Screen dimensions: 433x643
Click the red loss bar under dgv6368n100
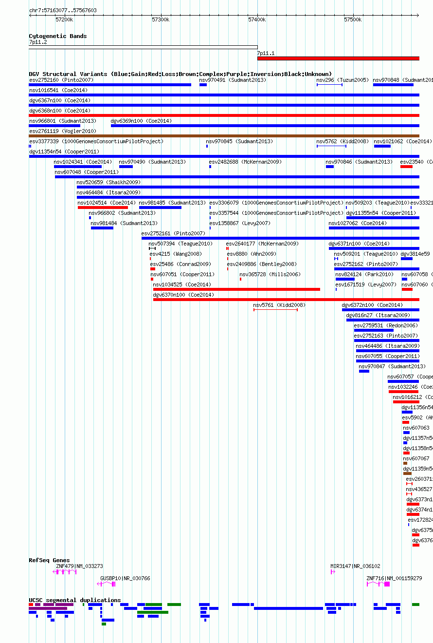pyautogui.click(x=224, y=115)
